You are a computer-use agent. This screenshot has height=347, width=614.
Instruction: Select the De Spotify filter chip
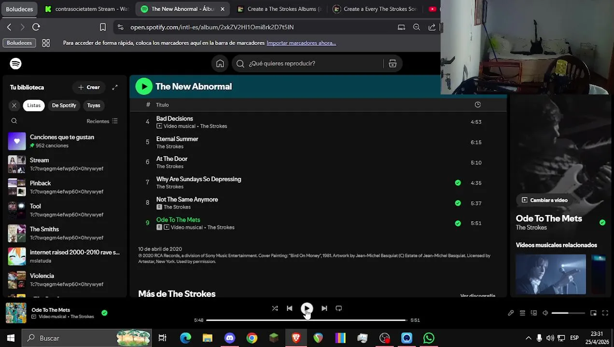click(64, 105)
